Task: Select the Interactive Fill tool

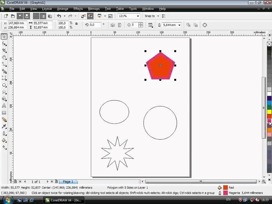Action: [4, 147]
